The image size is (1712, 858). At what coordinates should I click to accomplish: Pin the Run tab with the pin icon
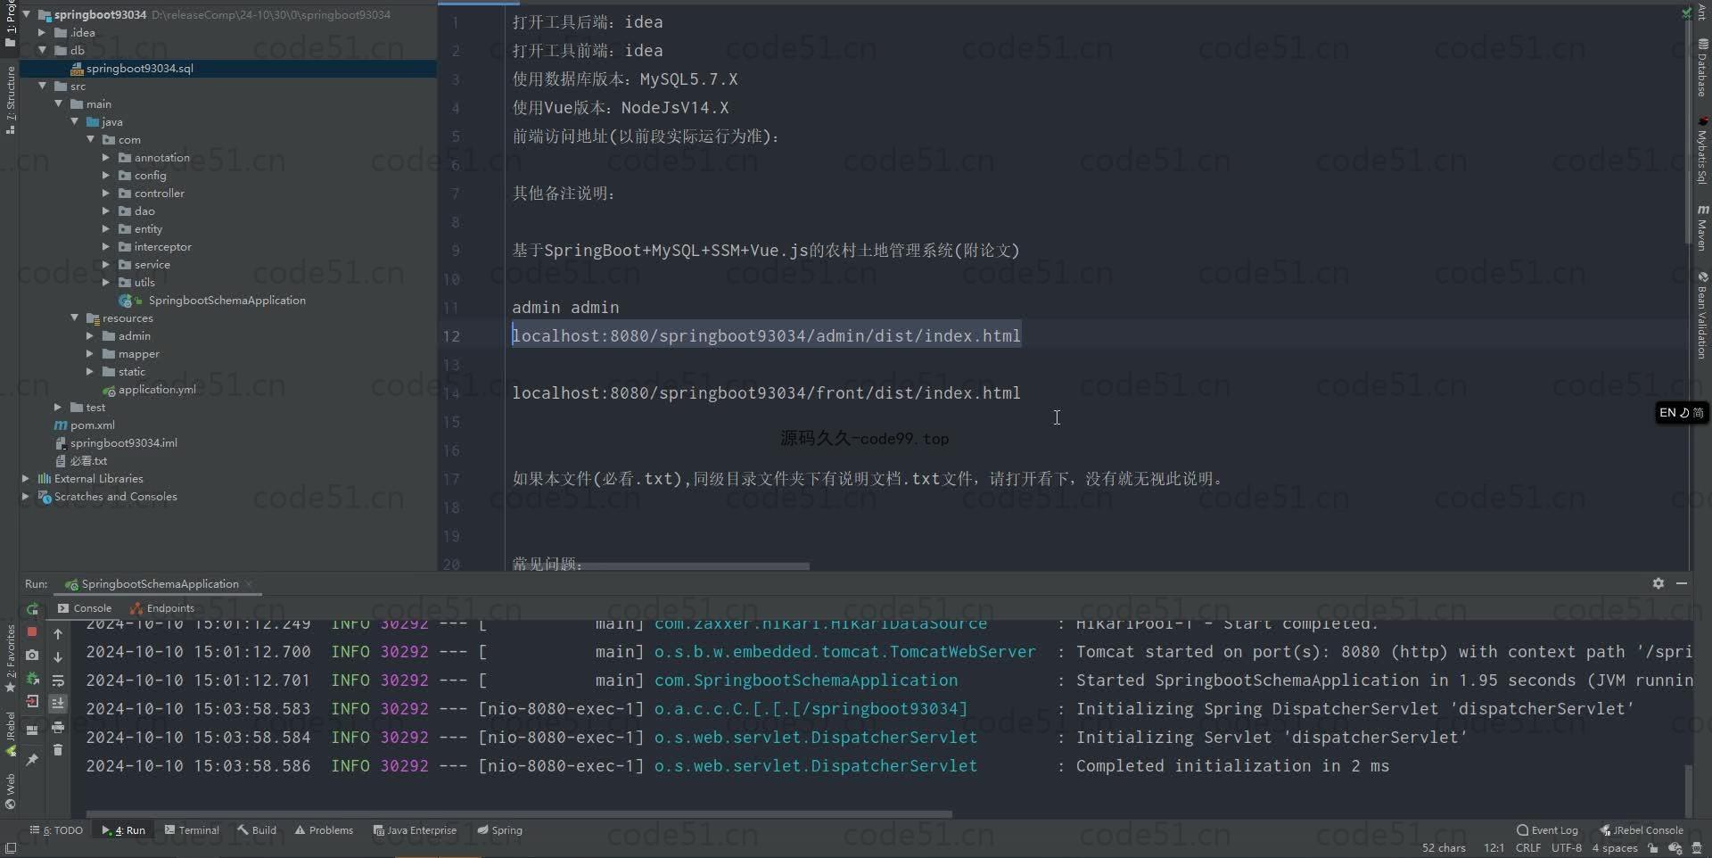coord(32,759)
